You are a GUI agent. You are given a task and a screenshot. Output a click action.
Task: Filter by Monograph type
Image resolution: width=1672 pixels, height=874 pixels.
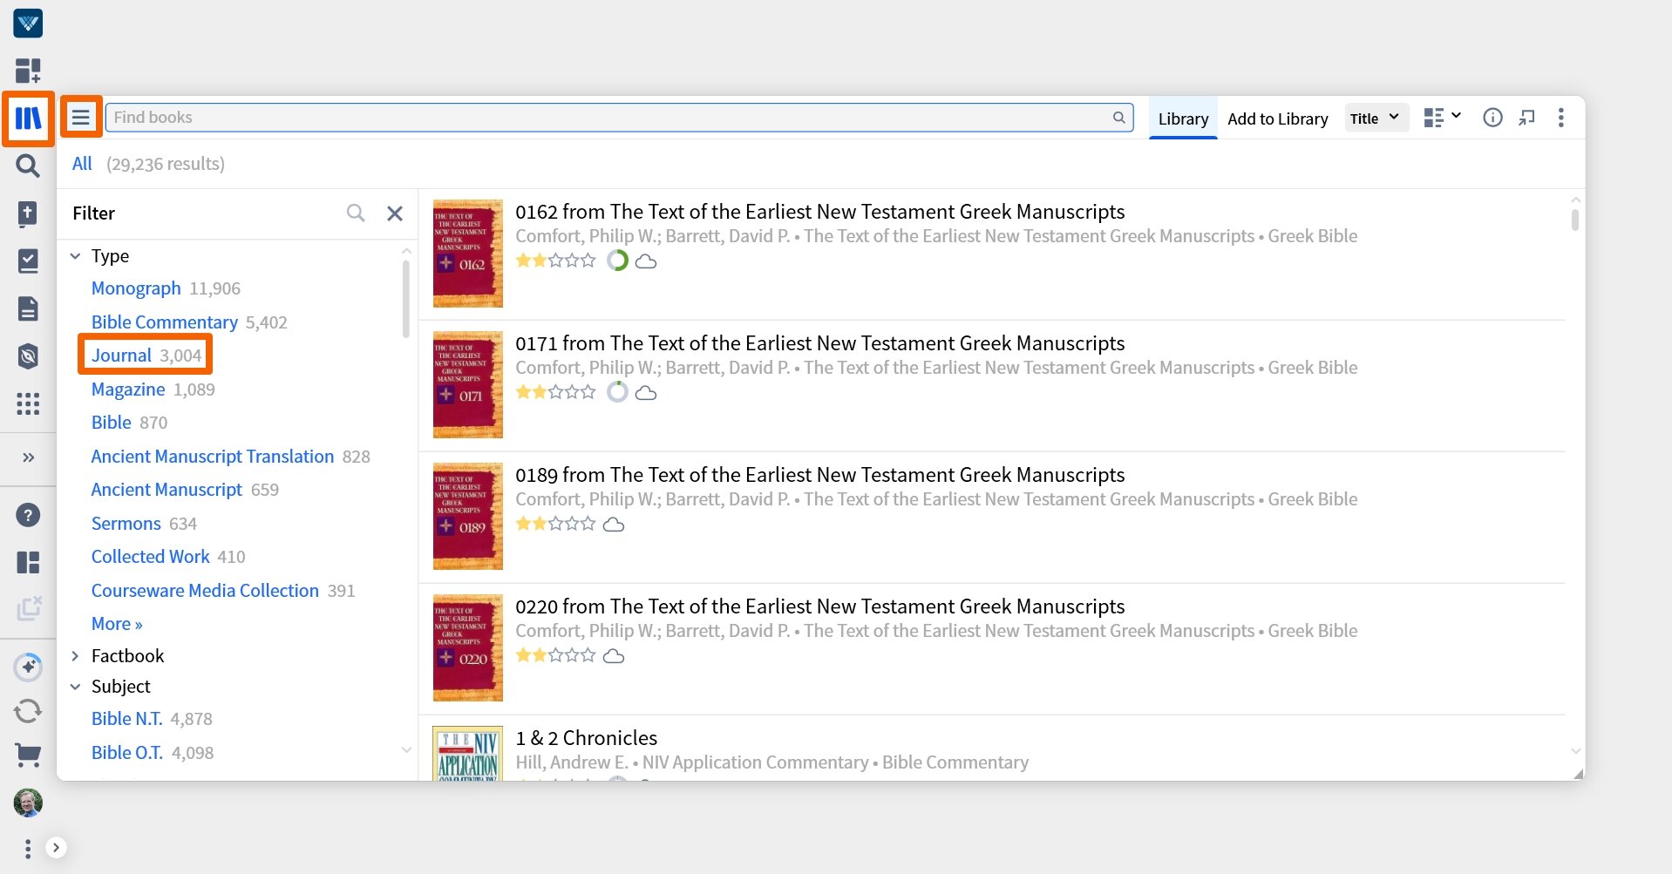(x=136, y=288)
